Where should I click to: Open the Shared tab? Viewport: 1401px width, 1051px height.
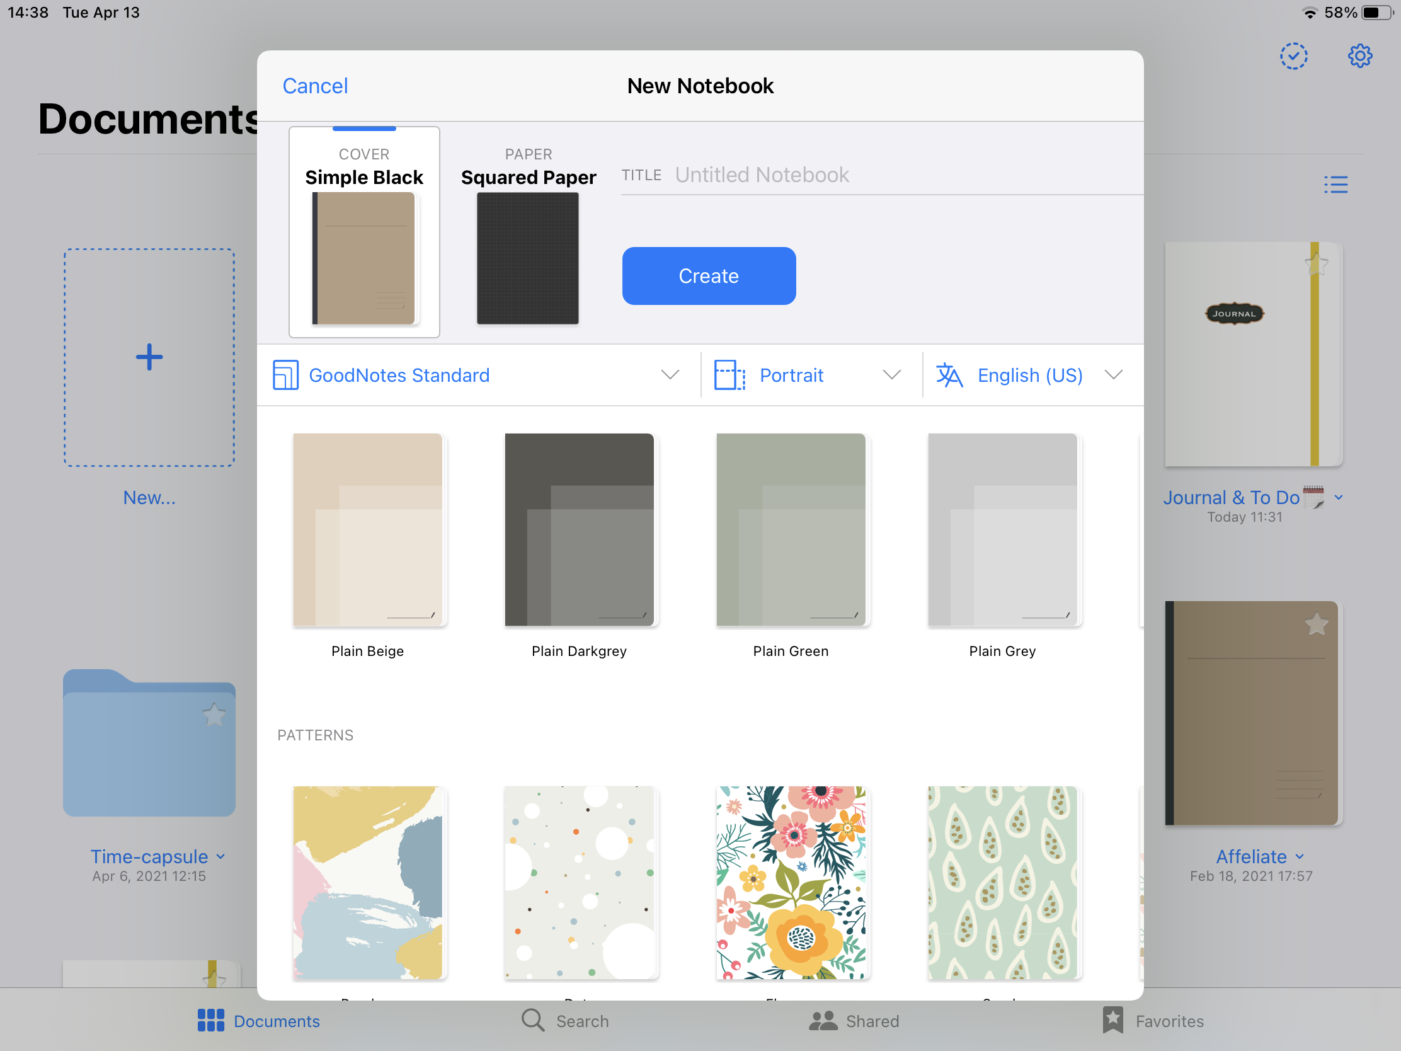click(854, 1021)
